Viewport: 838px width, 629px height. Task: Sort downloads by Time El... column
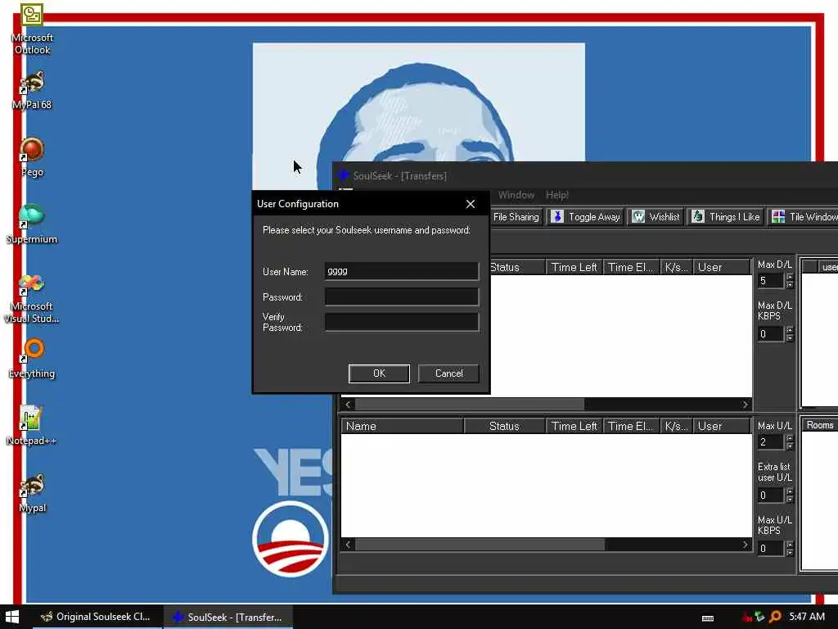tap(631, 267)
